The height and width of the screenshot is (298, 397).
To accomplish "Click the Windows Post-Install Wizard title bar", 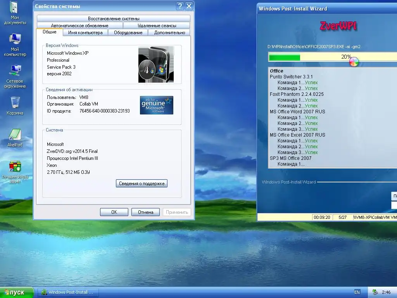I will (327, 9).
